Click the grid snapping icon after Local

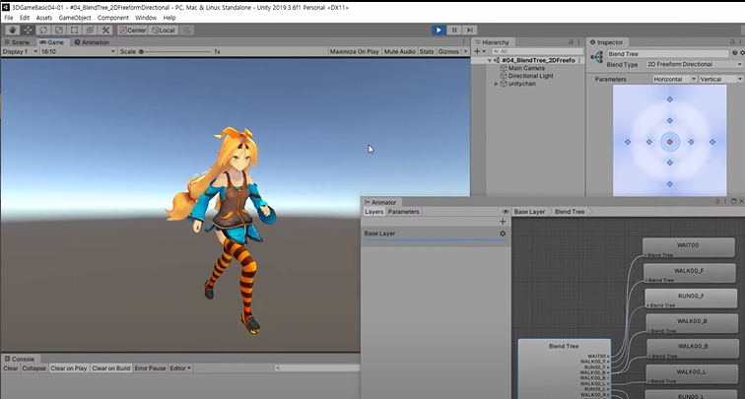[186, 30]
